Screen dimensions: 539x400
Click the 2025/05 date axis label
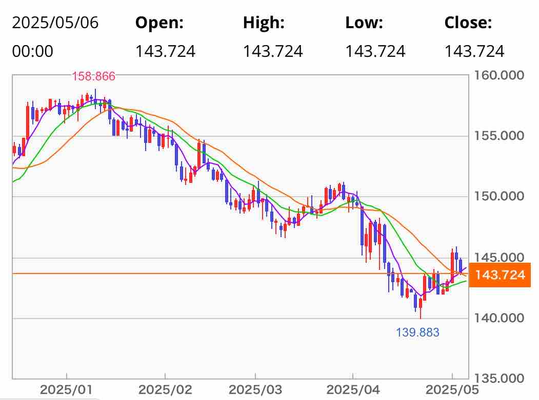(x=452, y=390)
